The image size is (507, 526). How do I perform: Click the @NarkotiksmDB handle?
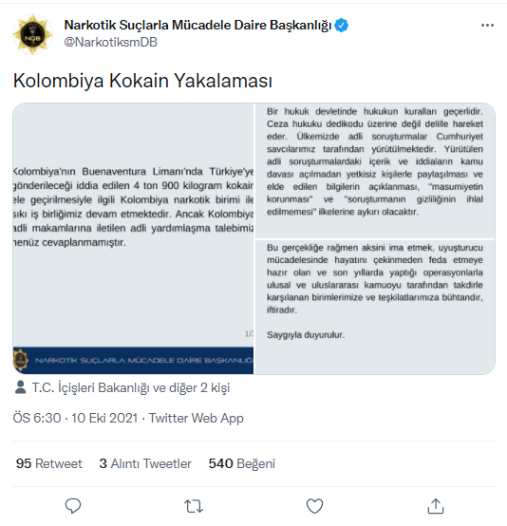point(110,43)
